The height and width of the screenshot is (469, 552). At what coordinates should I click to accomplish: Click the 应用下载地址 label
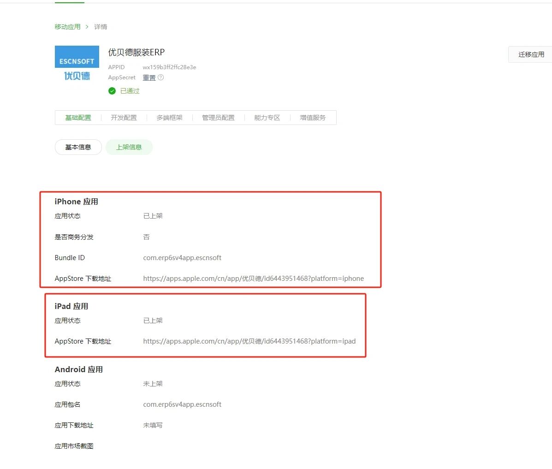click(74, 425)
